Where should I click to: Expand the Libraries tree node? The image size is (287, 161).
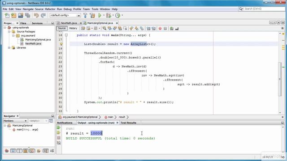point(9,48)
